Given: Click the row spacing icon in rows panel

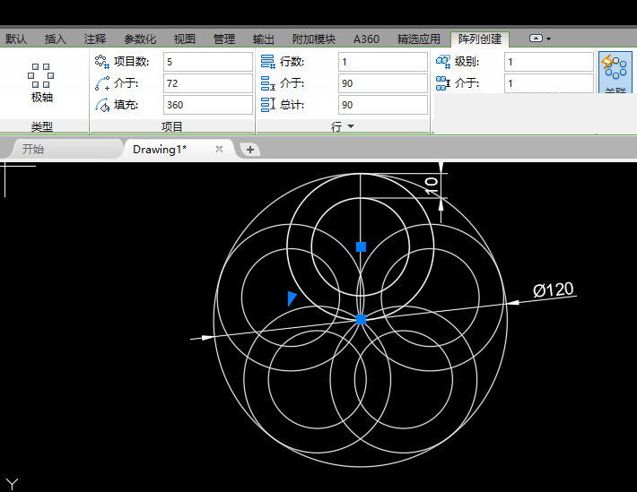Looking at the screenshot, I should 267,83.
